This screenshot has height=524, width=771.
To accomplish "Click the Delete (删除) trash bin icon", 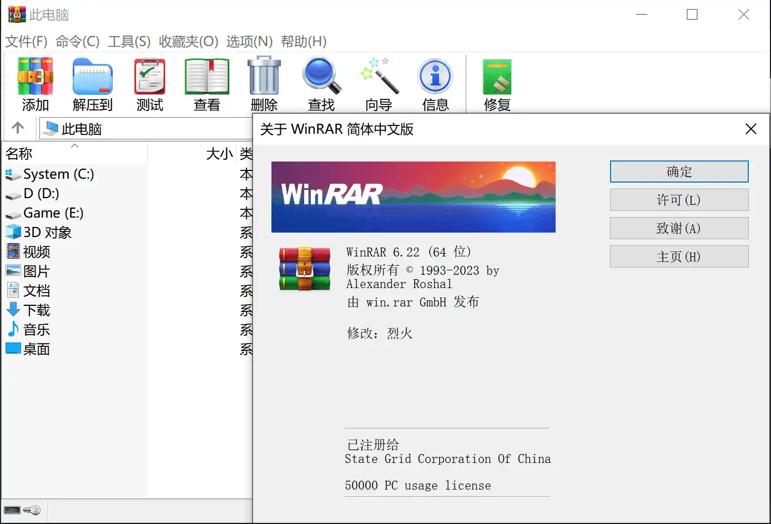I will point(264,84).
